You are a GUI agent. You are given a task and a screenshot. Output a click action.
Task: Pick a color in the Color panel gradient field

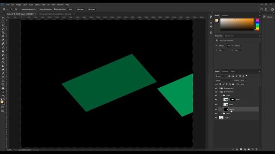point(237,24)
